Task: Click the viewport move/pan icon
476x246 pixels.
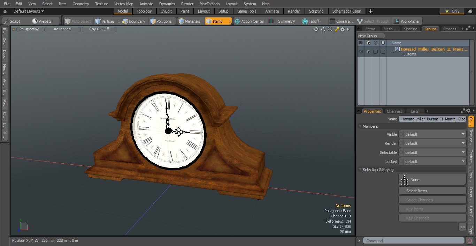Action: [x=316, y=29]
